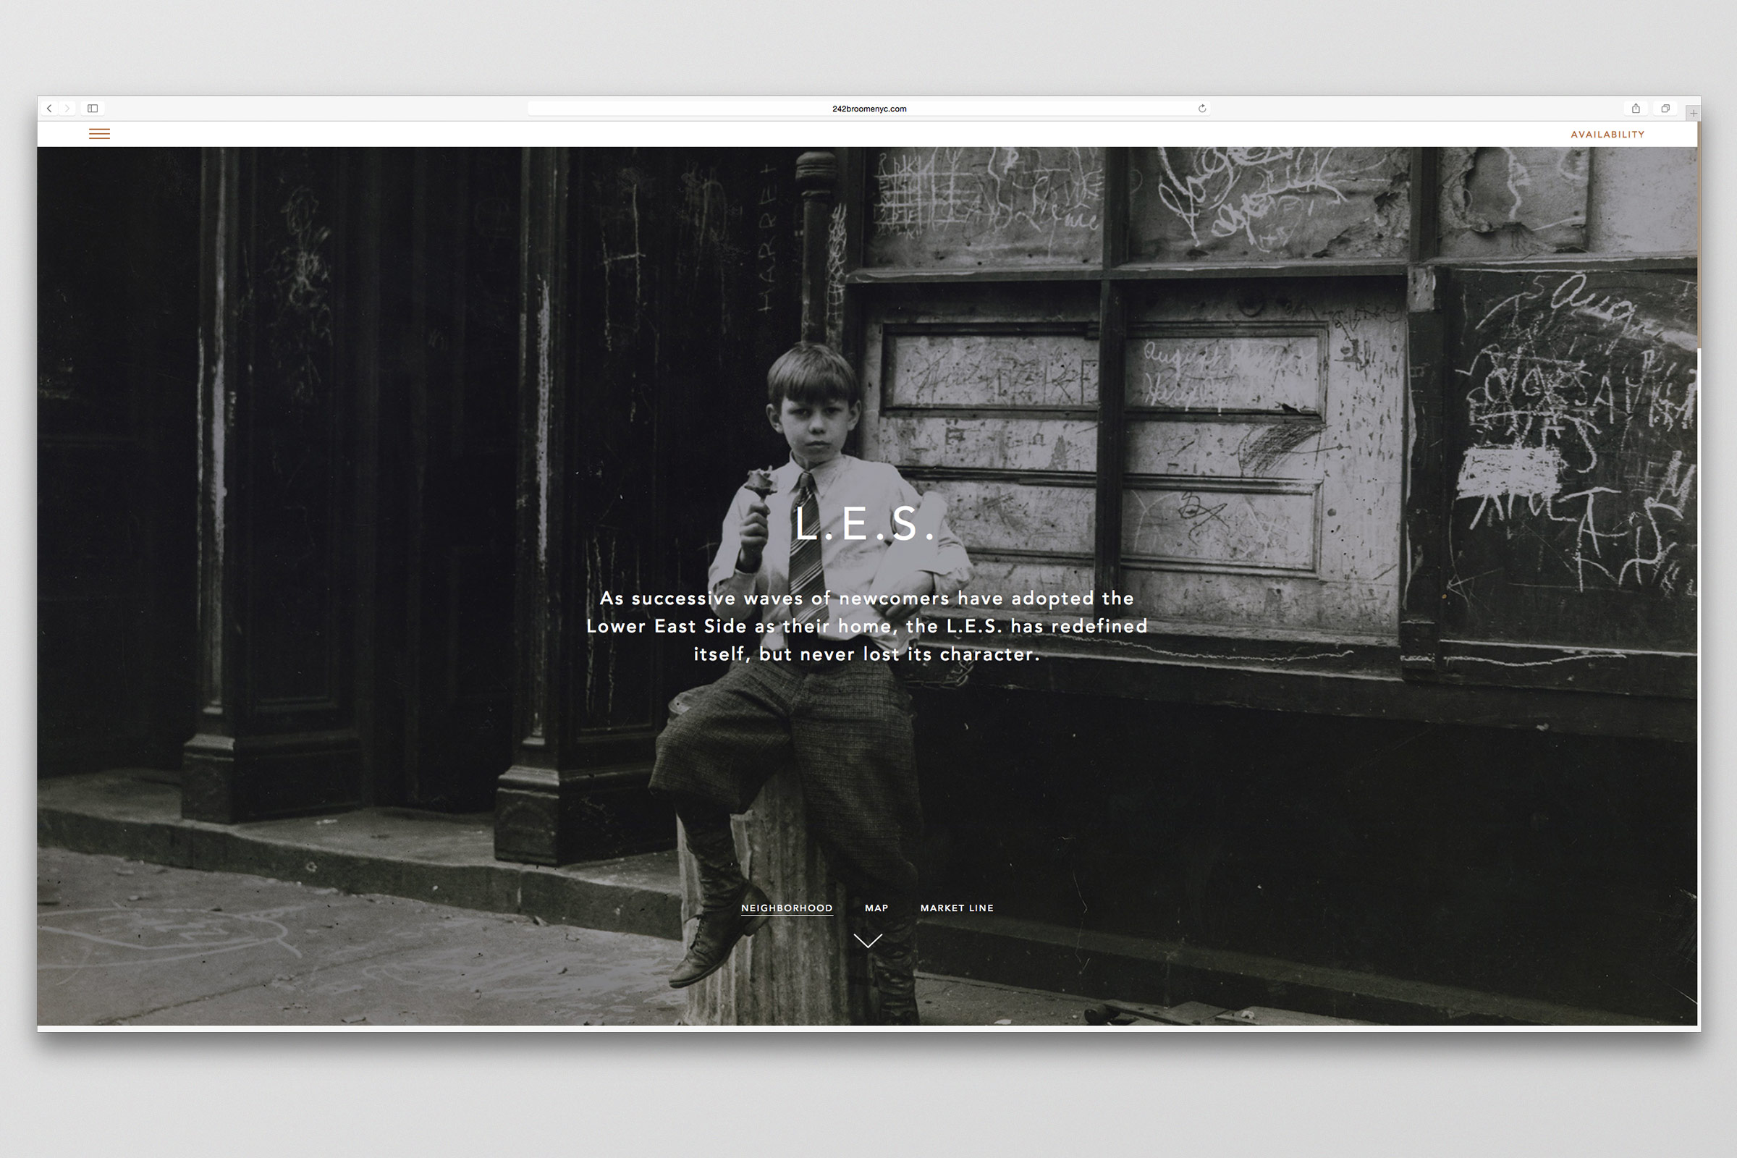
Task: Open the MARKET LINE tab
Action: point(956,908)
